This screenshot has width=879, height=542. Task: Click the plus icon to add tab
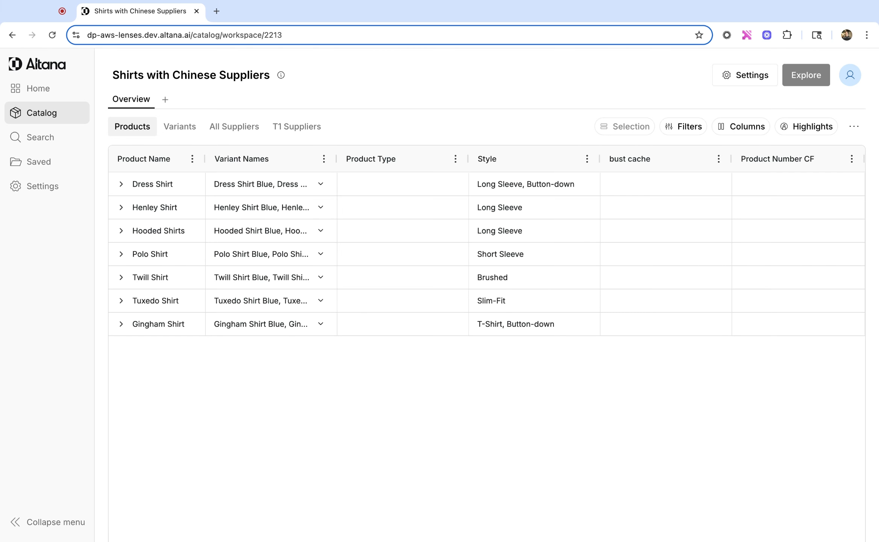[165, 100]
